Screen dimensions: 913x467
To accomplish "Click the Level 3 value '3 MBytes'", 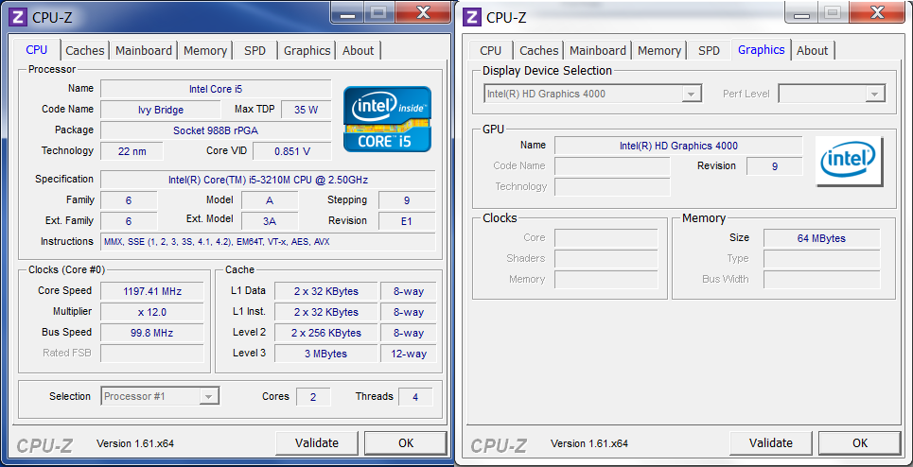I will 326,354.
